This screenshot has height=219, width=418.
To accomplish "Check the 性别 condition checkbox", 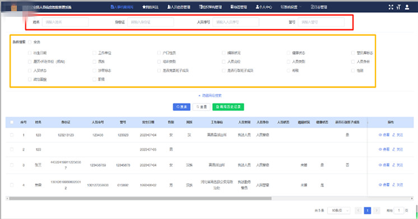I will click(353, 71).
